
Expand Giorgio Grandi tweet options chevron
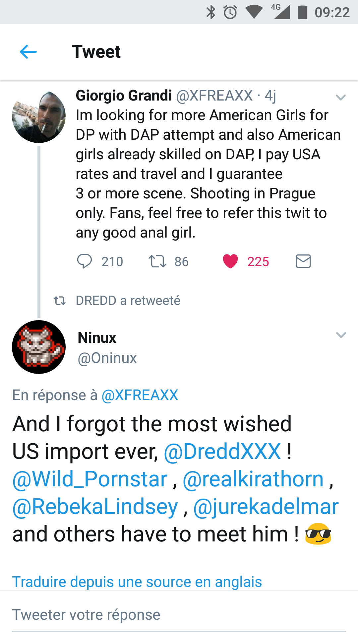[341, 98]
